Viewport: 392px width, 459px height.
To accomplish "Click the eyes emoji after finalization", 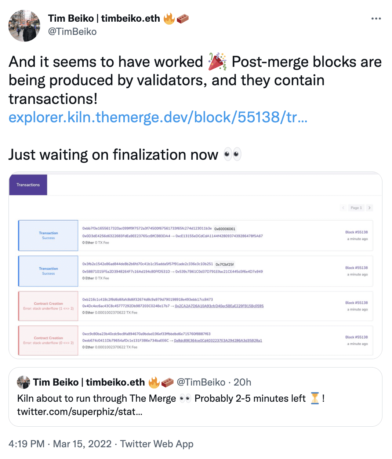I will (x=232, y=154).
